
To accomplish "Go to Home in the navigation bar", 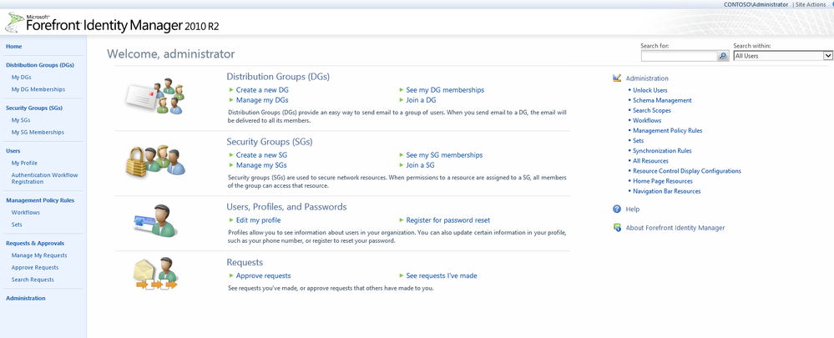I will point(13,46).
